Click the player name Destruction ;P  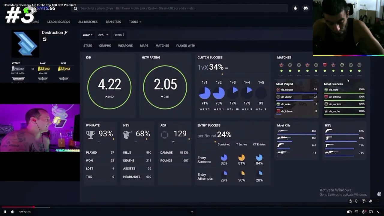pyautogui.click(x=55, y=33)
